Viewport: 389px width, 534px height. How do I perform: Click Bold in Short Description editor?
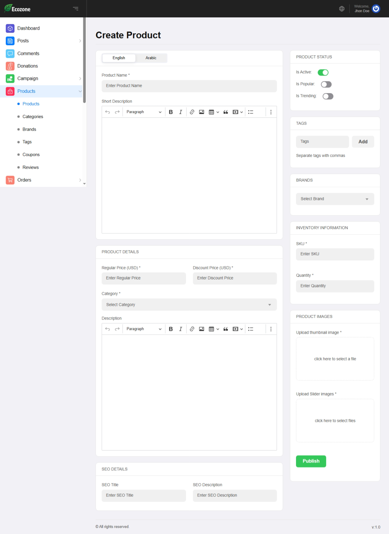(171, 112)
